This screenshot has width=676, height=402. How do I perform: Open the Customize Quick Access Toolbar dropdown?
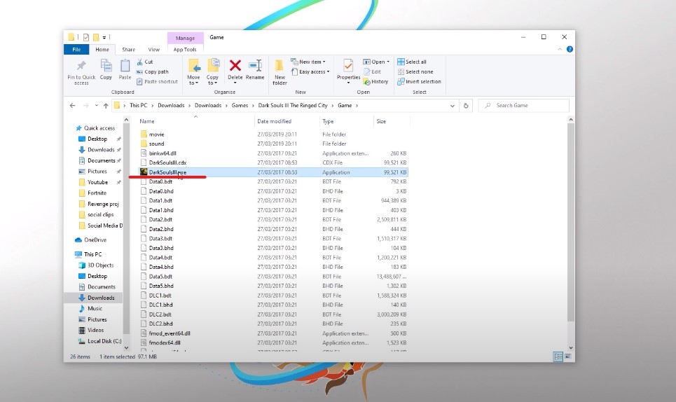tap(104, 38)
